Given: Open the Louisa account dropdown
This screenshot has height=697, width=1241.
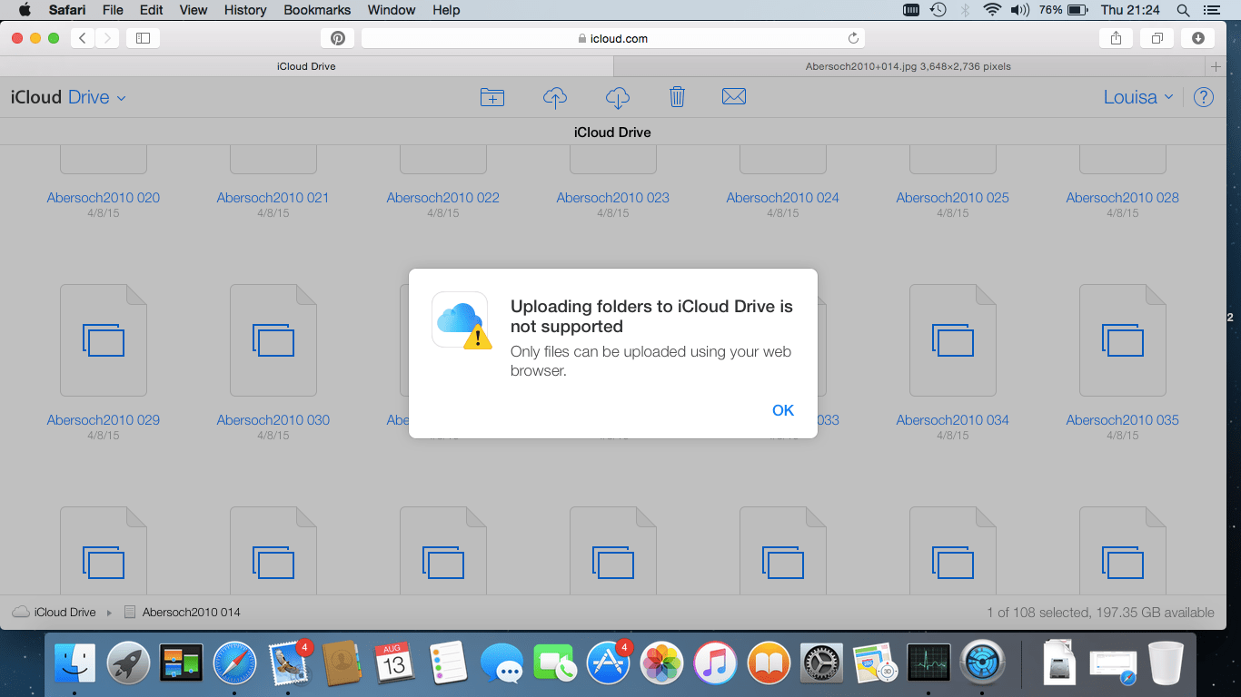Looking at the screenshot, I should tap(1137, 96).
